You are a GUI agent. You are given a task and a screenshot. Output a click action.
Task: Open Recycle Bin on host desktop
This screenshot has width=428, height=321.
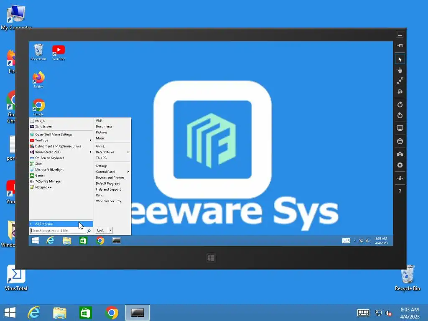[x=408, y=278]
